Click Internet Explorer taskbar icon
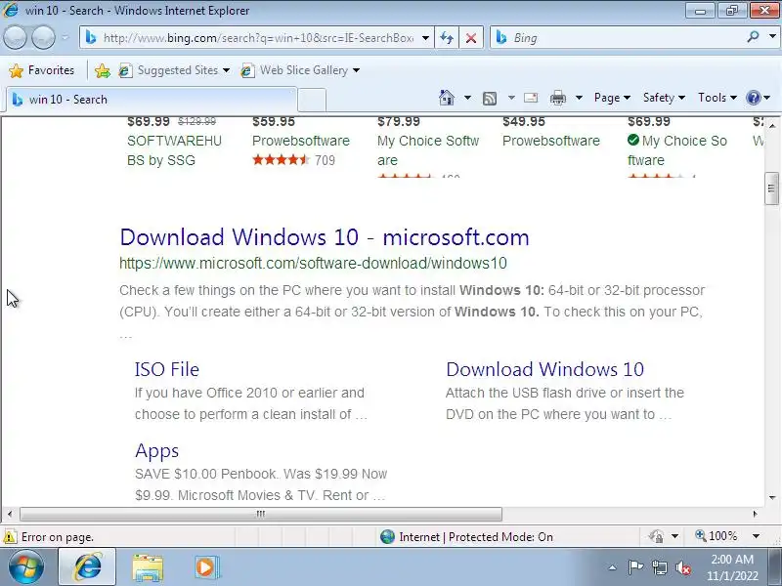 [x=87, y=566]
